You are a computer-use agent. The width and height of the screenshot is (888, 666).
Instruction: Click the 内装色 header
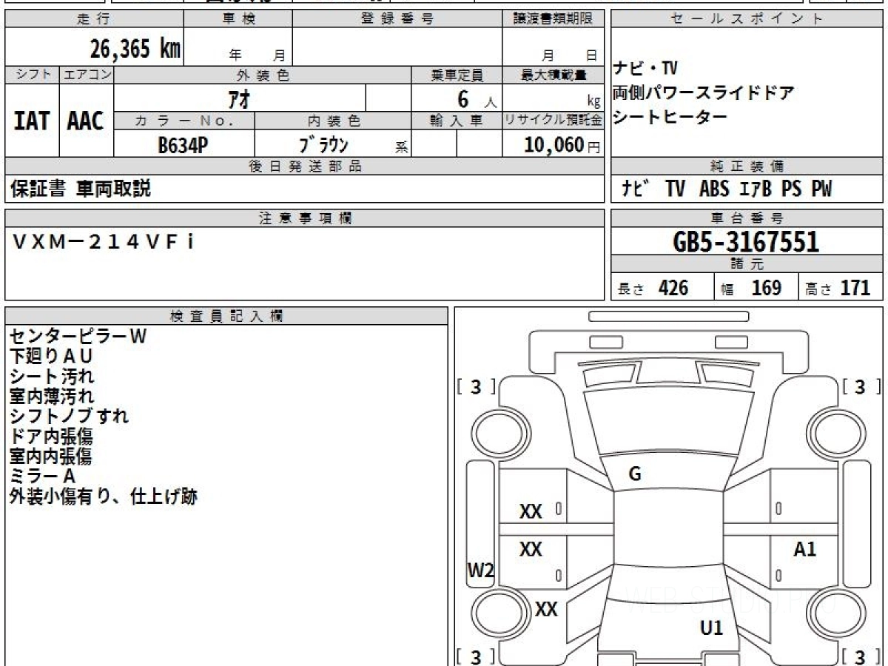click(x=333, y=121)
